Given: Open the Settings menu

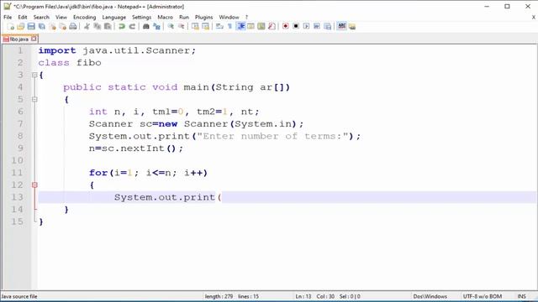Looking at the screenshot, I should pyautogui.click(x=141, y=17).
